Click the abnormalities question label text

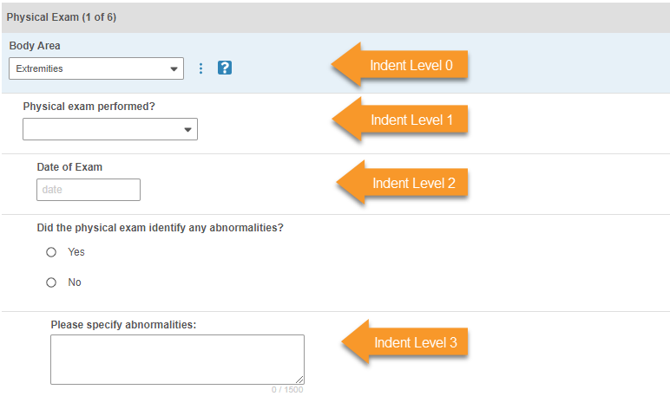(x=160, y=229)
